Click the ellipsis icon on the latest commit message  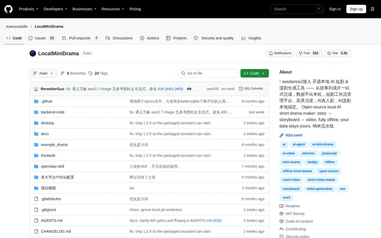click(x=189, y=89)
